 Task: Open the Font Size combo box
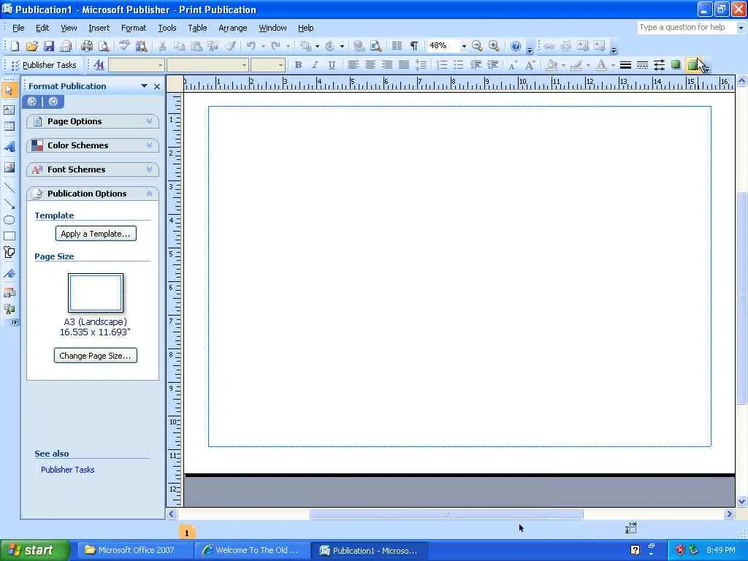[x=268, y=65]
